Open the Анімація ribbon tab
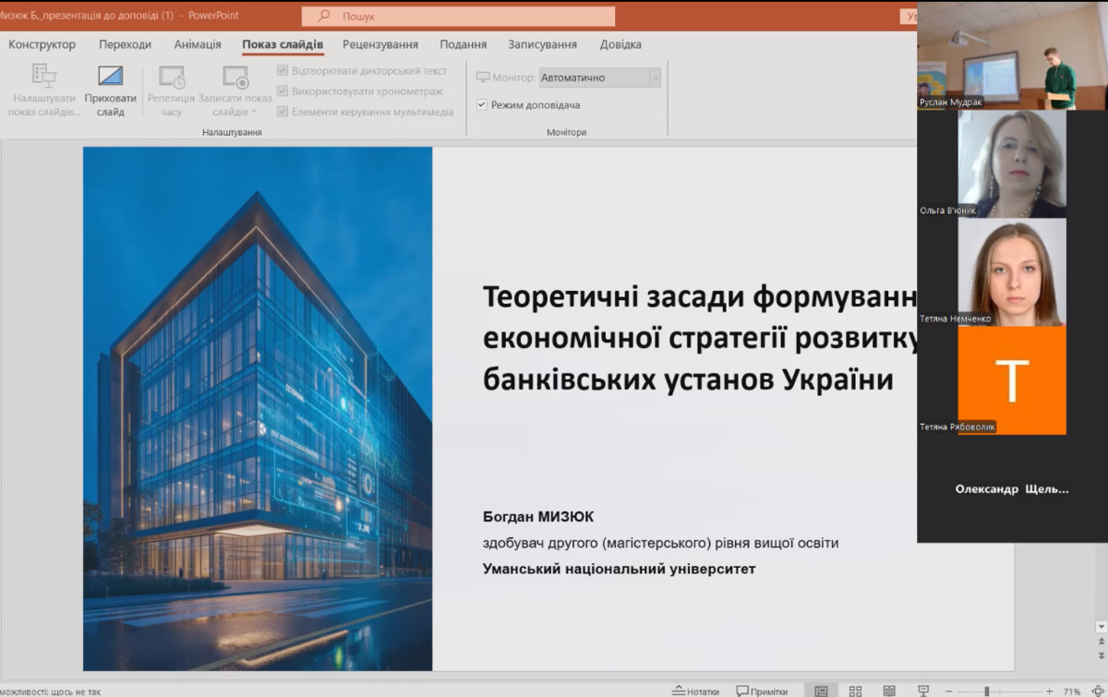Viewport: 1108px width, 697px height. point(198,44)
